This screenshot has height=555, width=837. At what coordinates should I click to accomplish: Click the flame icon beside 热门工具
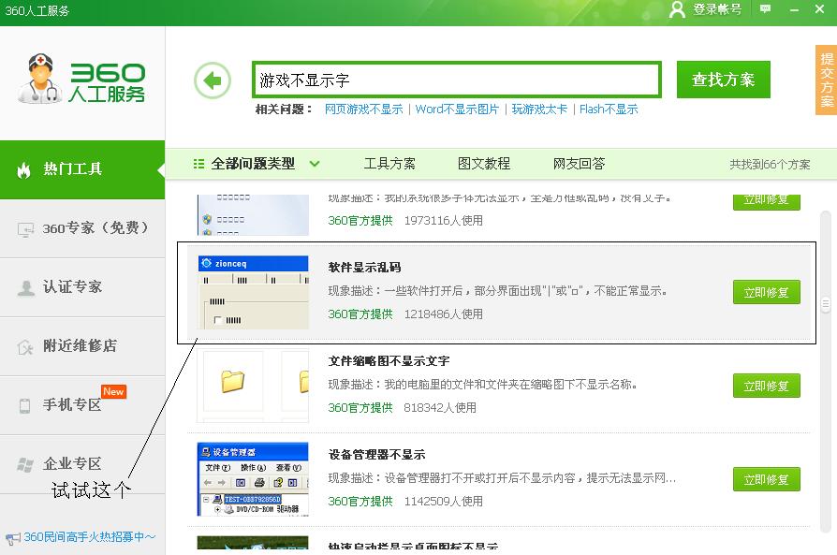coord(24,169)
